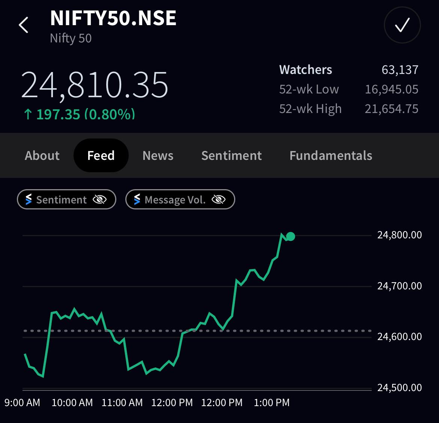Image resolution: width=439 pixels, height=423 pixels.
Task: Switch to the Fundamentals tab
Action: click(331, 155)
